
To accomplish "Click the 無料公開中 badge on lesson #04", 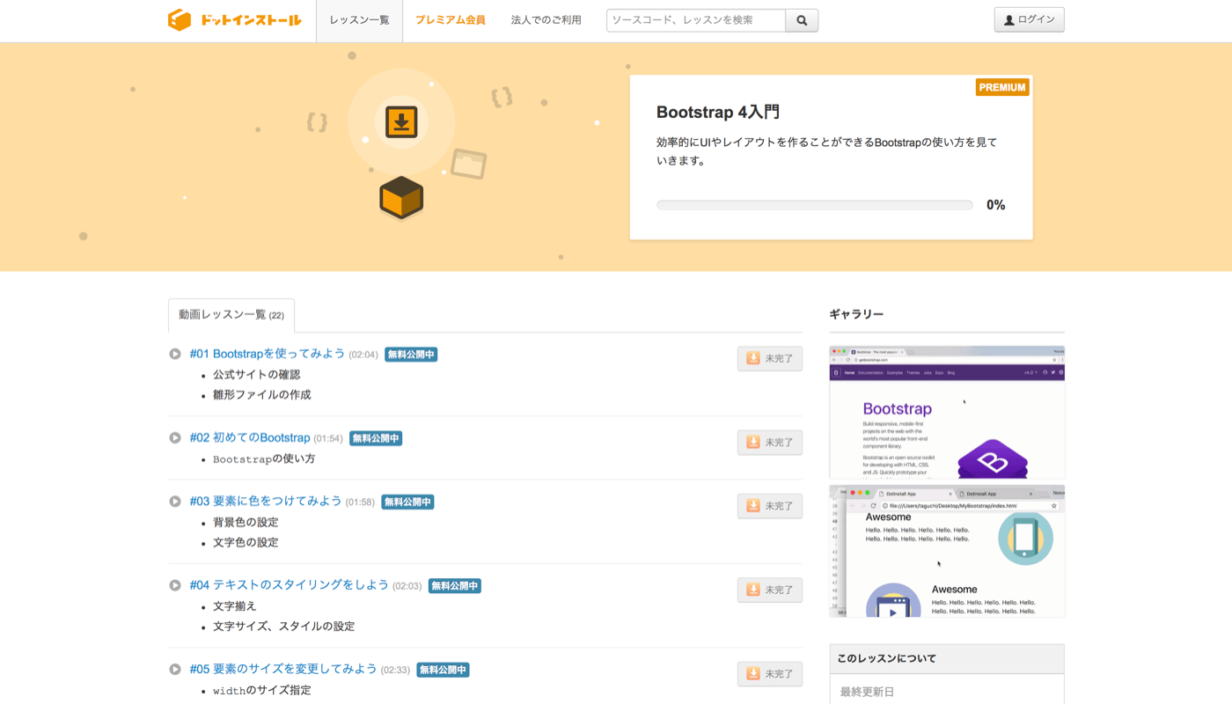I will coord(455,586).
